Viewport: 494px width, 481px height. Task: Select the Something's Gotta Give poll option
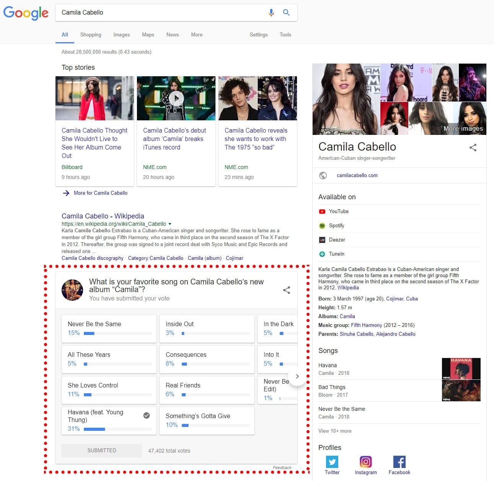[x=207, y=421]
